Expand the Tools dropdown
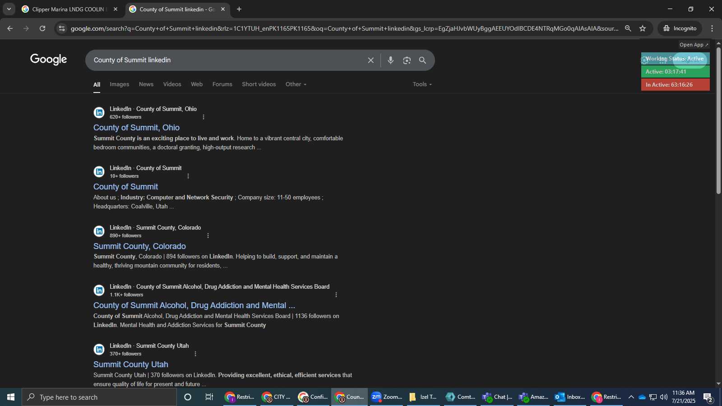This screenshot has height=406, width=722. (422, 84)
